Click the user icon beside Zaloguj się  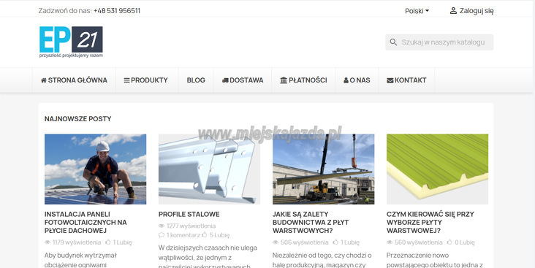(453, 10)
